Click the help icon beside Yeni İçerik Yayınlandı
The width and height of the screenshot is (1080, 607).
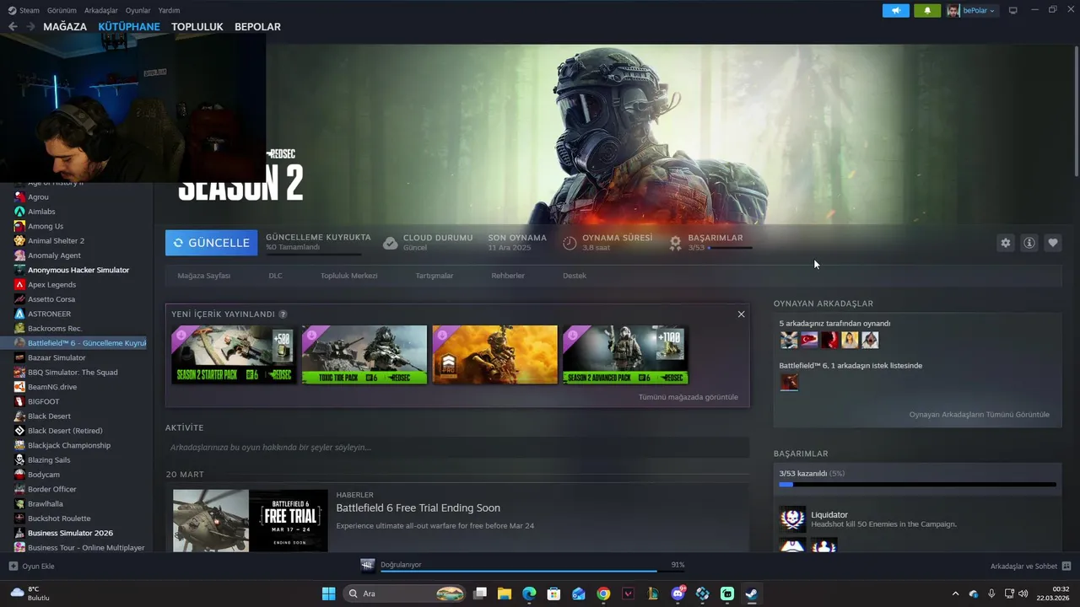point(283,314)
